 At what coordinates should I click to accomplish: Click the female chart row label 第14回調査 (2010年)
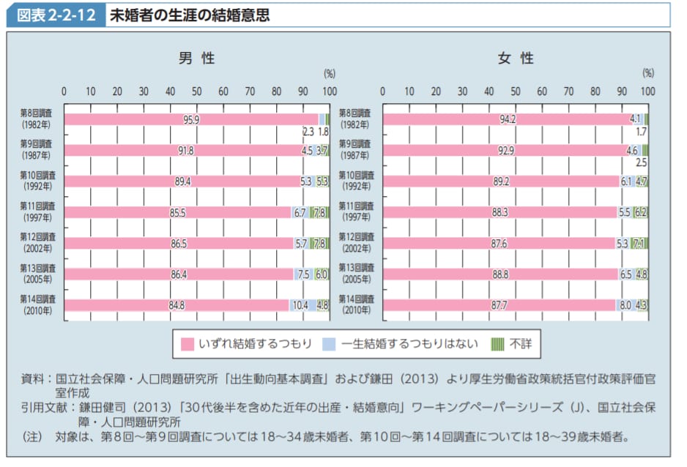click(357, 305)
